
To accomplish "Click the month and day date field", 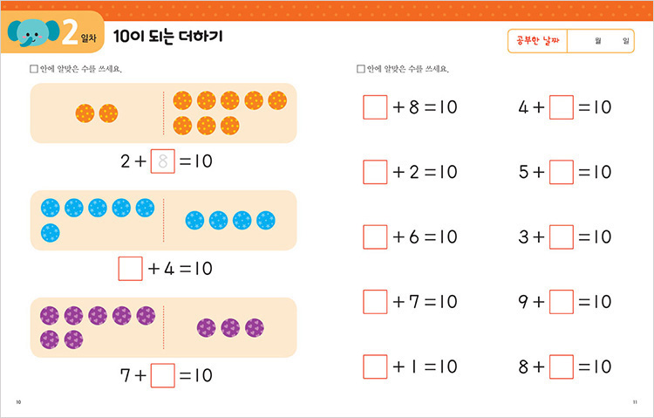I will pyautogui.click(x=601, y=41).
